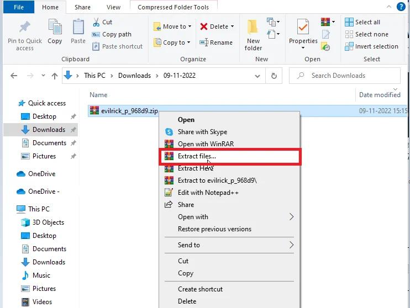Choose Create shortcut in context menu
This screenshot has width=410, height=308.
229,289
